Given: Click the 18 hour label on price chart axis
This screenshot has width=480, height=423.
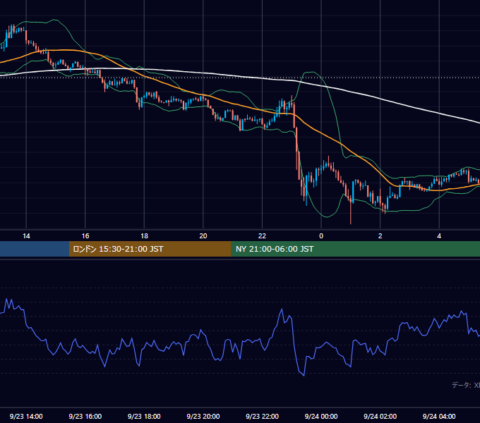Looking at the screenshot, I should point(144,236).
